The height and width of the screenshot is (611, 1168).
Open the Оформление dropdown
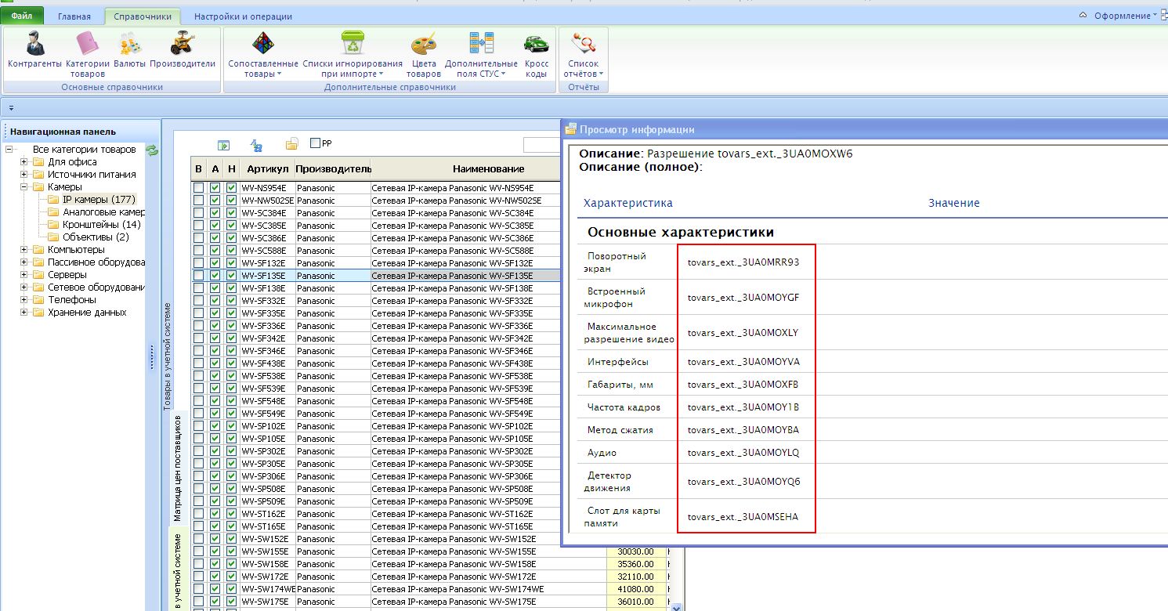pyautogui.click(x=1126, y=16)
